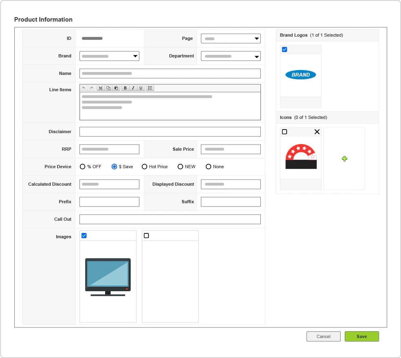Image resolution: width=401 pixels, height=358 pixels.
Task: Check the checkbox on the stars icon
Action: 284,132
